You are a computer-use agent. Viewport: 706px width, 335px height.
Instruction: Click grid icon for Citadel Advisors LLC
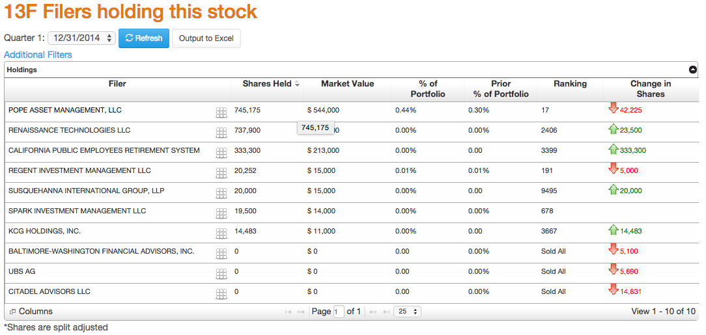click(x=221, y=294)
